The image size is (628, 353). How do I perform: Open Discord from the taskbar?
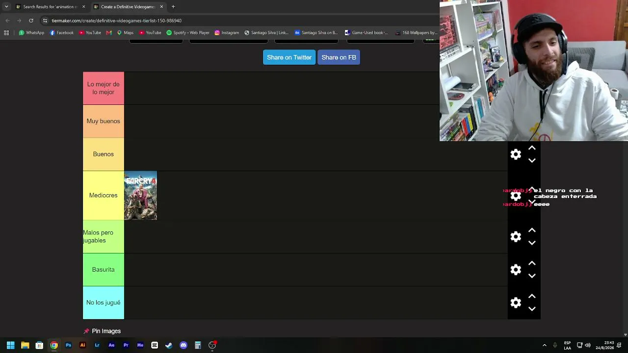pos(183,345)
